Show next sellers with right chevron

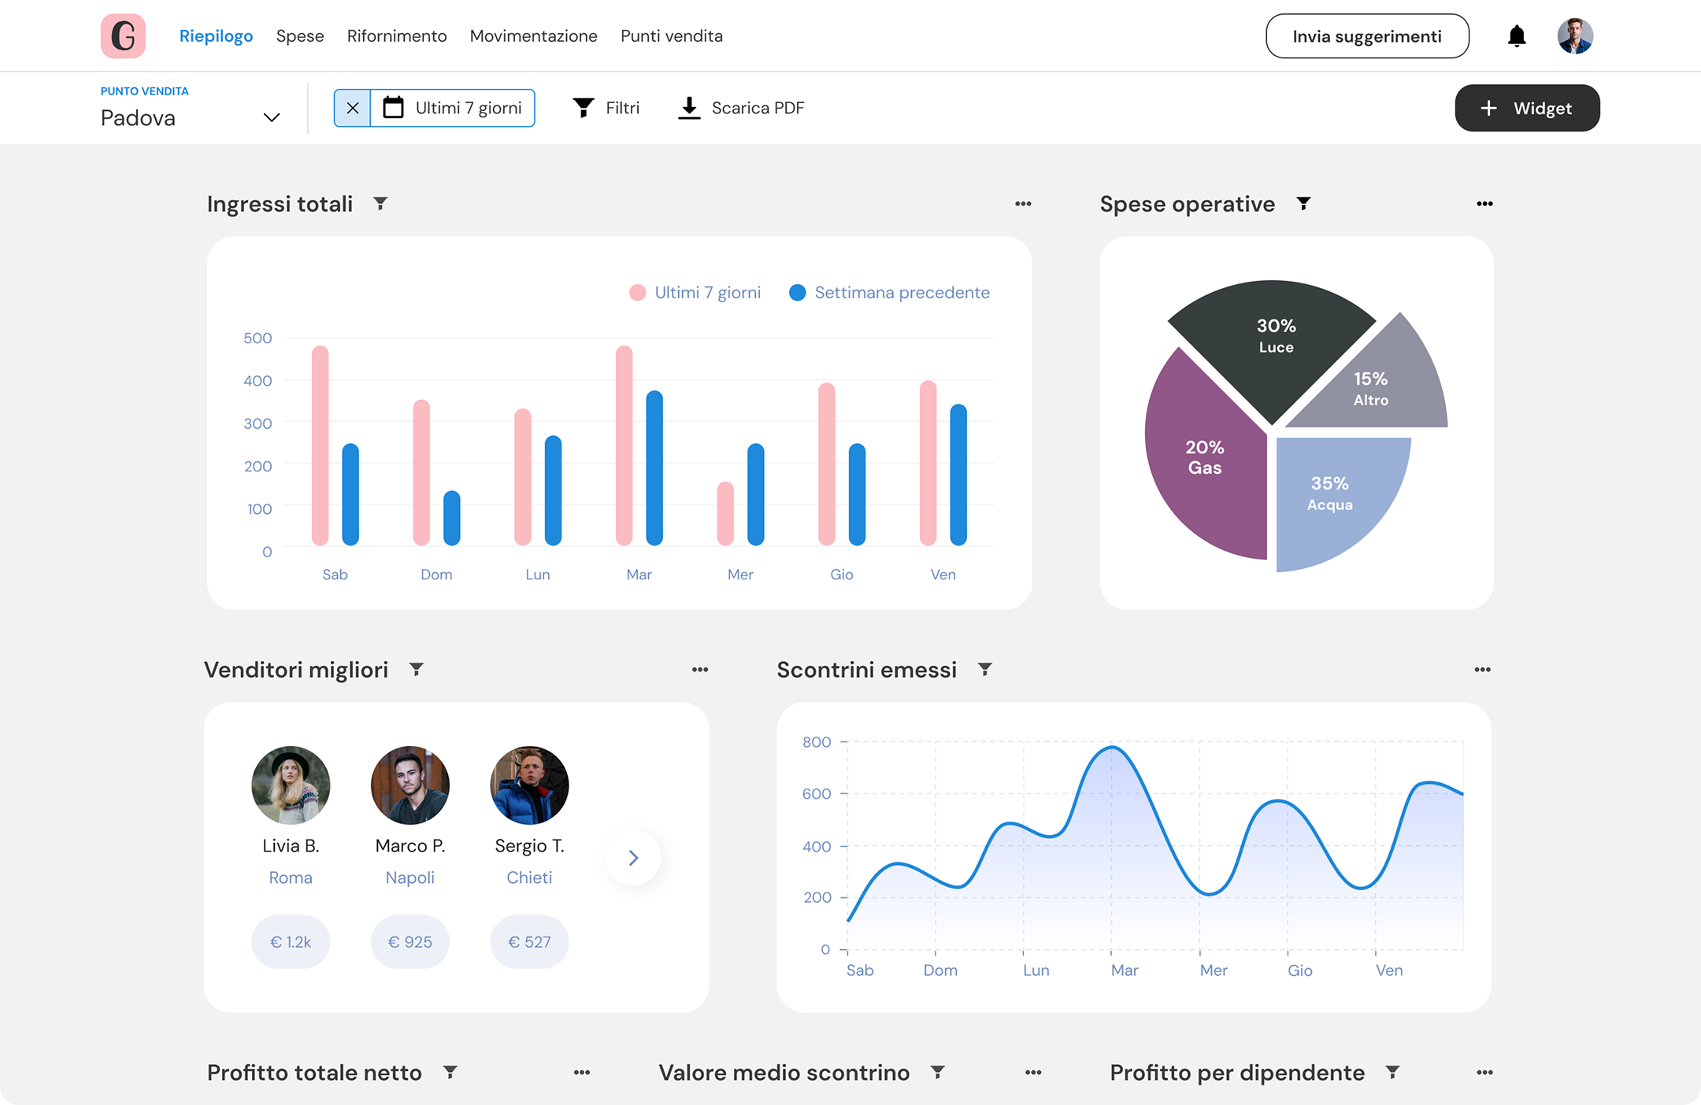(x=633, y=858)
